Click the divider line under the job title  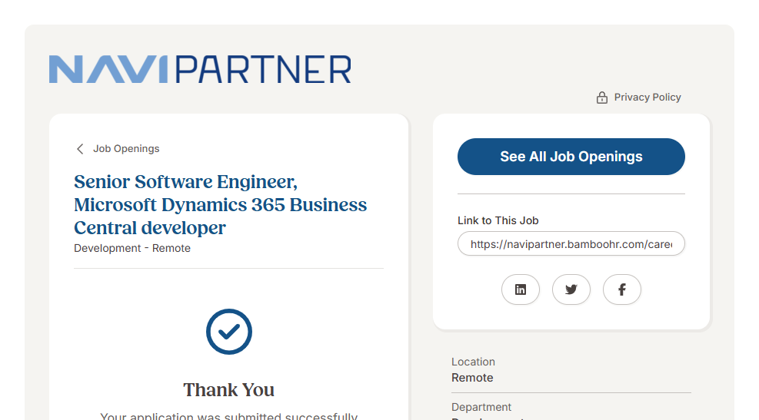228,269
